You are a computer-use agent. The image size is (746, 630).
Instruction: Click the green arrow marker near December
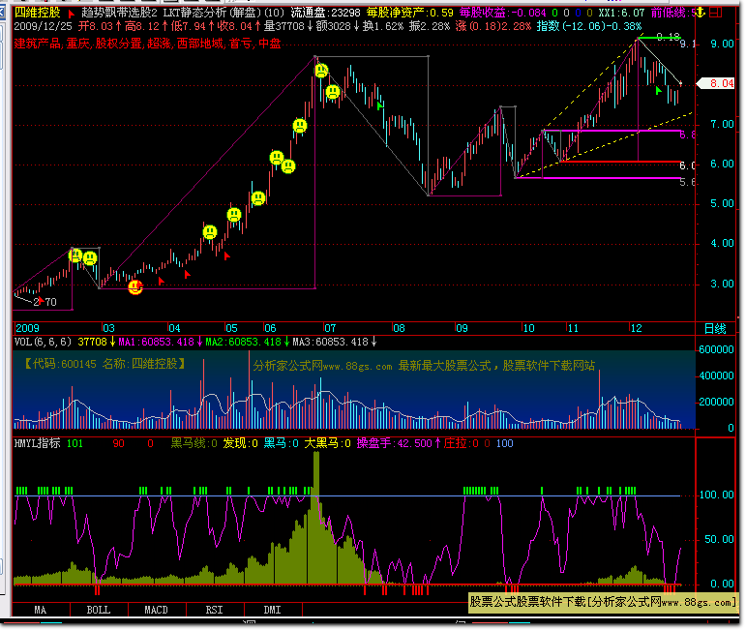pos(659,91)
